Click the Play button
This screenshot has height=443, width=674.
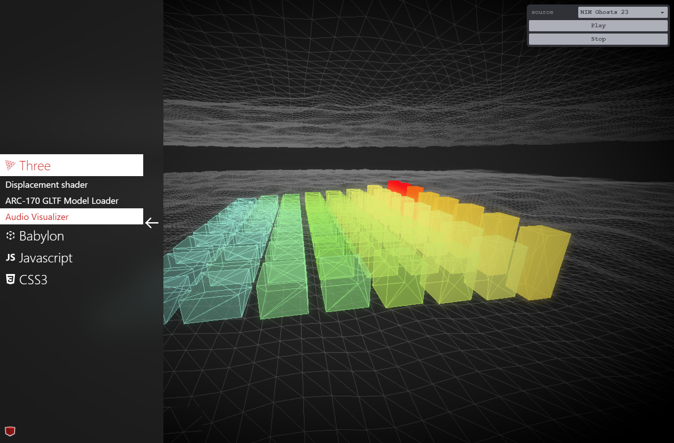click(x=598, y=25)
